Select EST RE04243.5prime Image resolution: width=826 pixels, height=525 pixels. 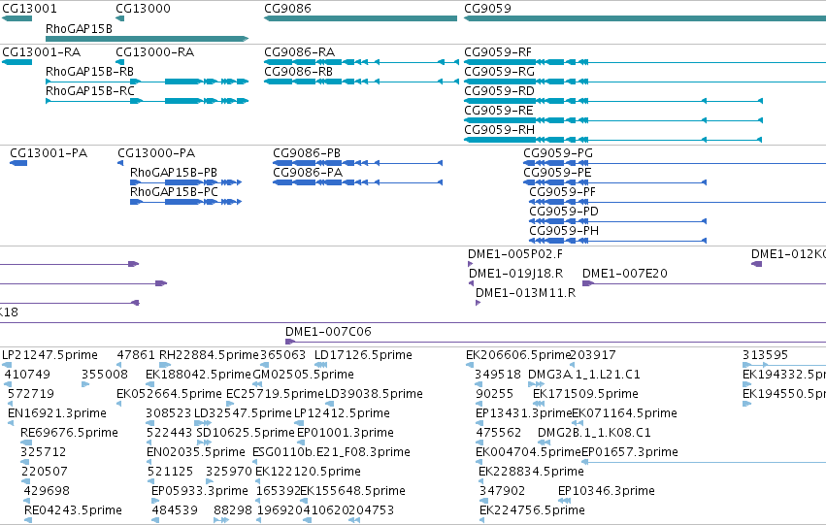pyautogui.click(x=73, y=510)
